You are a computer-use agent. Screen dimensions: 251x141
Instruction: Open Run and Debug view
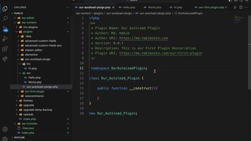[x=5, y=39]
